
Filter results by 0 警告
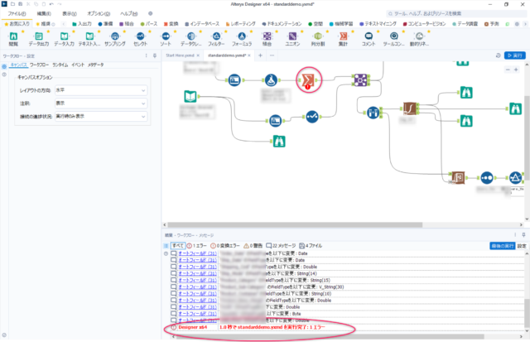click(x=253, y=246)
